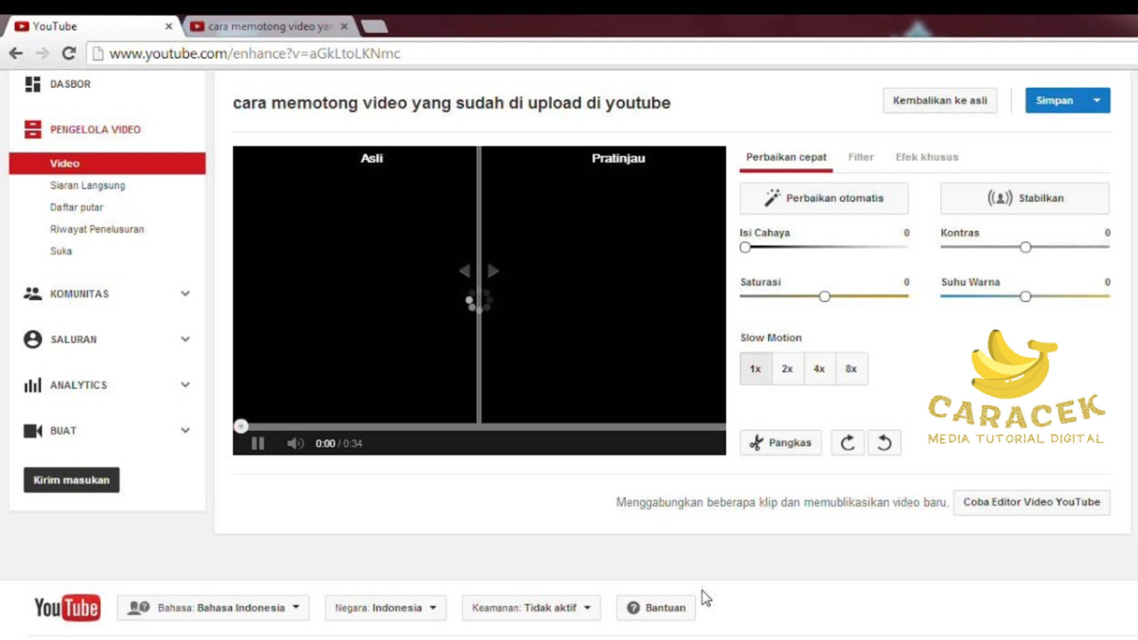Mute the video using speaker icon
Screen dimensions: 1138x640
(x=295, y=444)
